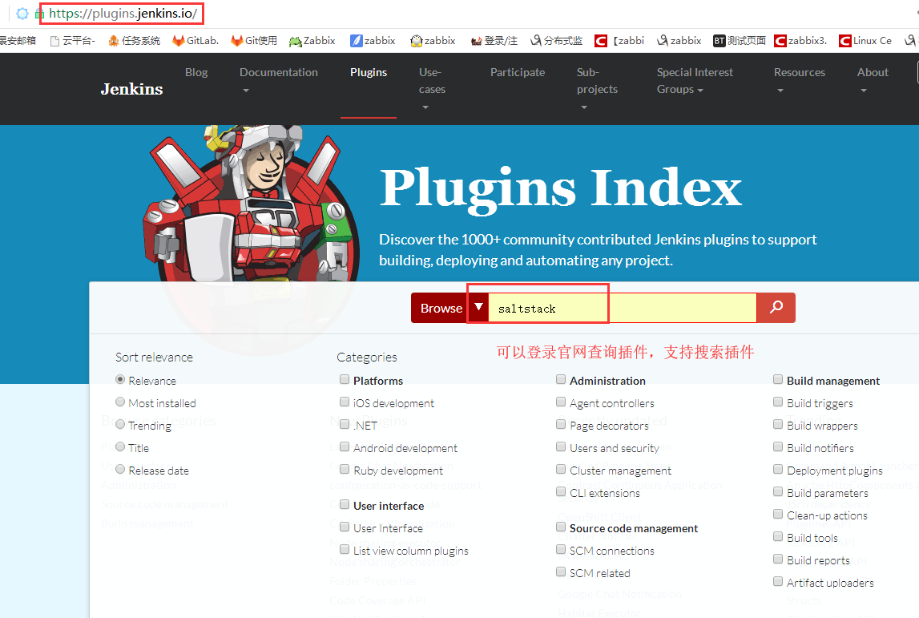Click the plugins.jenkins.io address bar URL
Image resolution: width=919 pixels, height=618 pixels.
(123, 13)
